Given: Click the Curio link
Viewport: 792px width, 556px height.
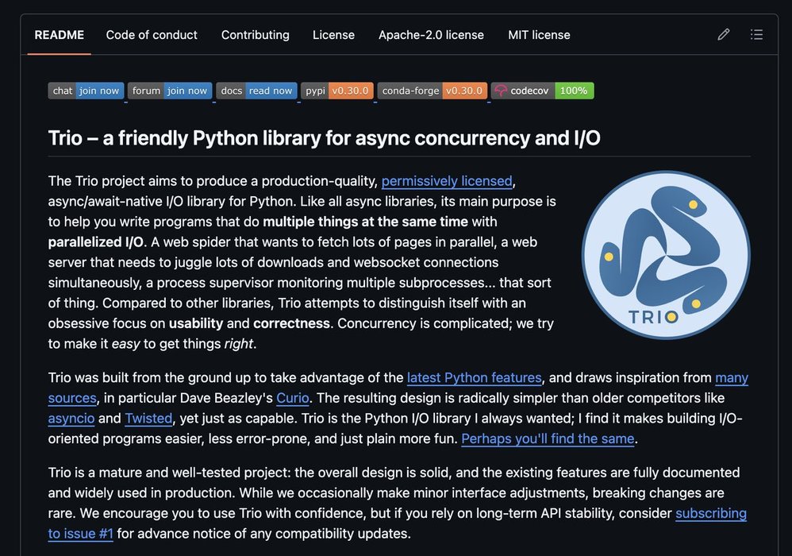Looking at the screenshot, I should pyautogui.click(x=292, y=398).
